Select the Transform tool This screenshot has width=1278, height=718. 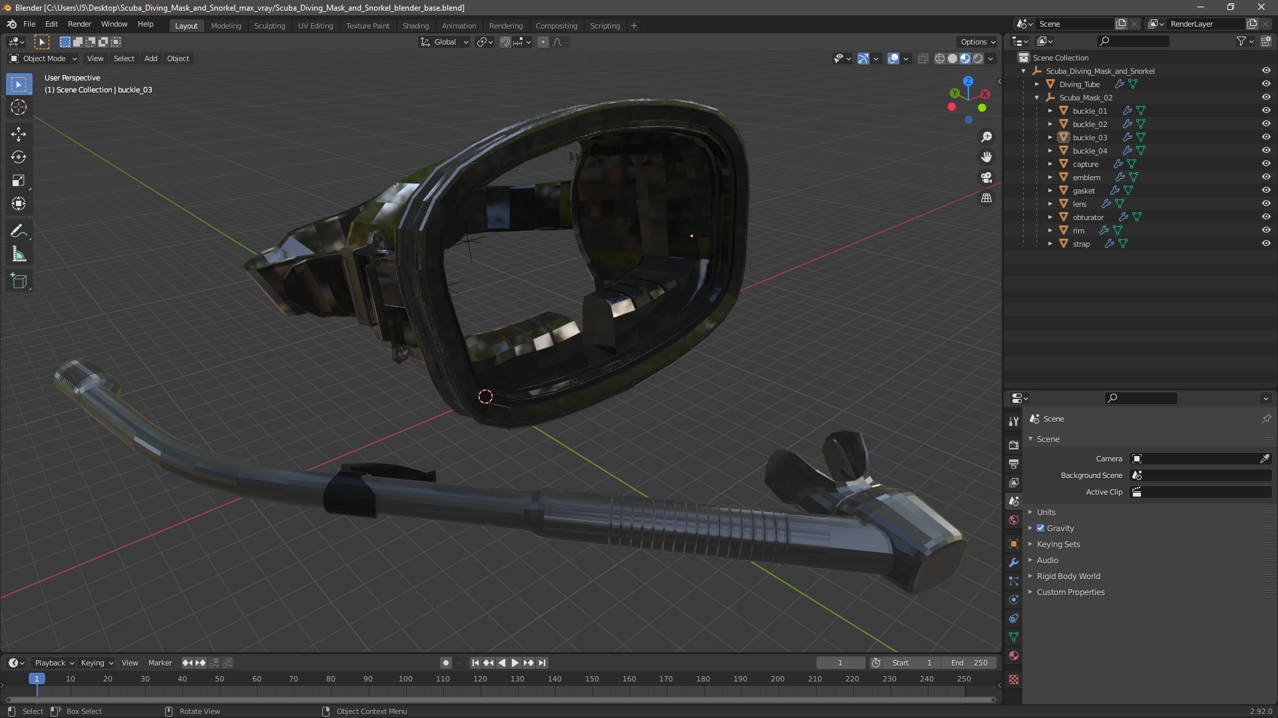point(19,203)
